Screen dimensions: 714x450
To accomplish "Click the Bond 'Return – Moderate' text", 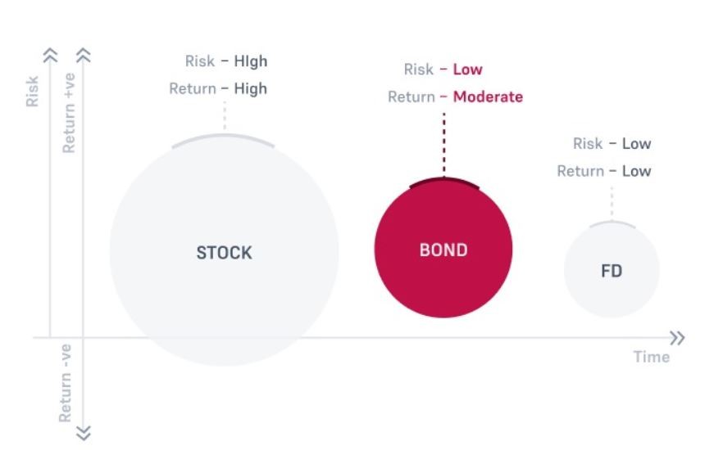I will [455, 97].
